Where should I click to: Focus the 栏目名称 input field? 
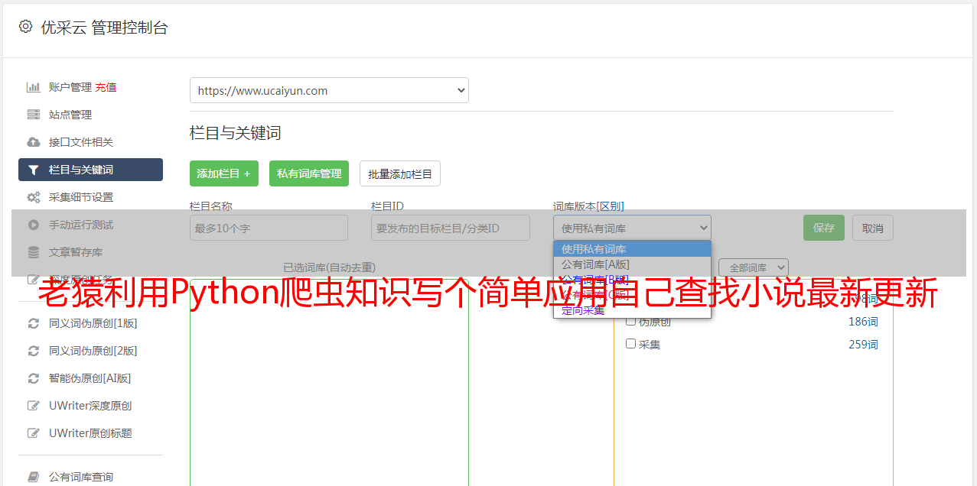(x=269, y=228)
